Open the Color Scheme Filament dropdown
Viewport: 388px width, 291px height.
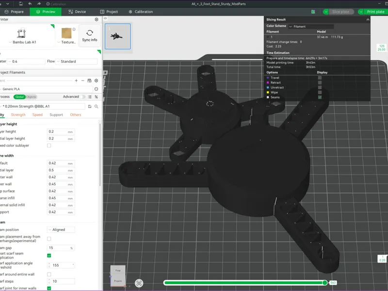[x=311, y=27]
